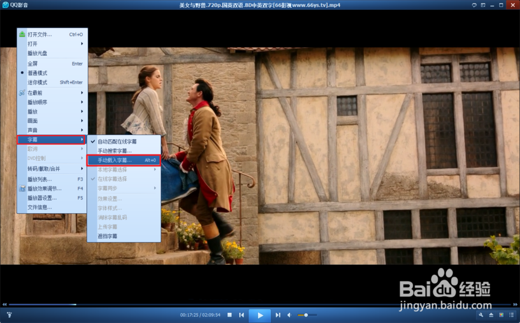The height and width of the screenshot is (323, 520).
Task: Skip to next track button
Action: [278, 315]
